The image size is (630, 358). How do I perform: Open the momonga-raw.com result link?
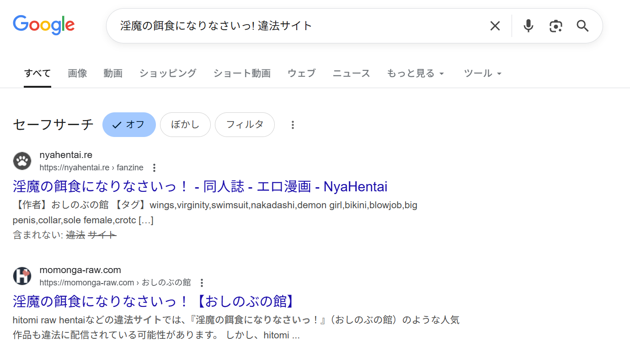tap(153, 301)
